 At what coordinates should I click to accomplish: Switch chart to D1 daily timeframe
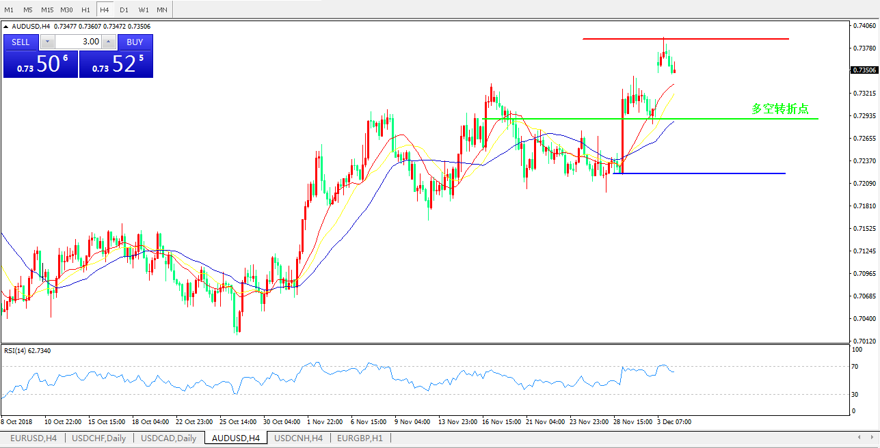coord(124,10)
